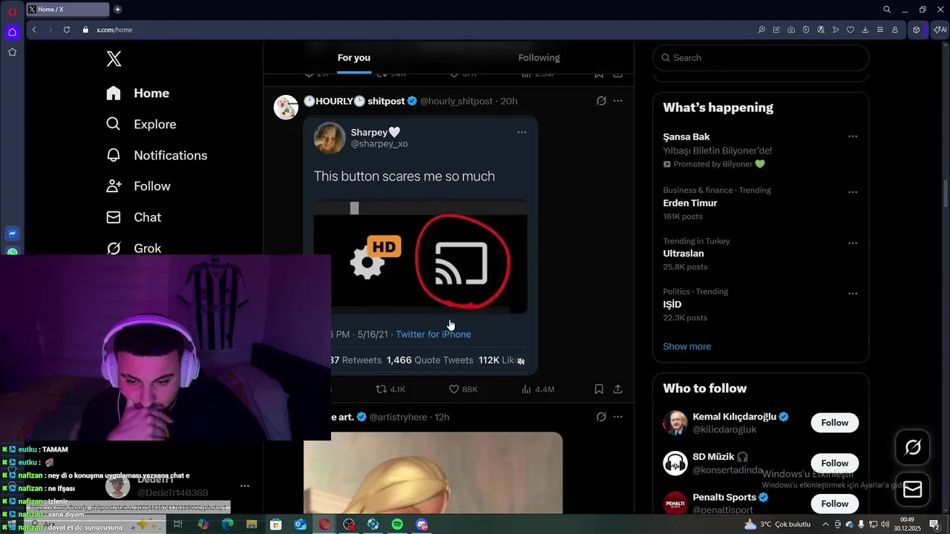
Task: Open Outlook from Windows taskbar
Action: coord(300,524)
